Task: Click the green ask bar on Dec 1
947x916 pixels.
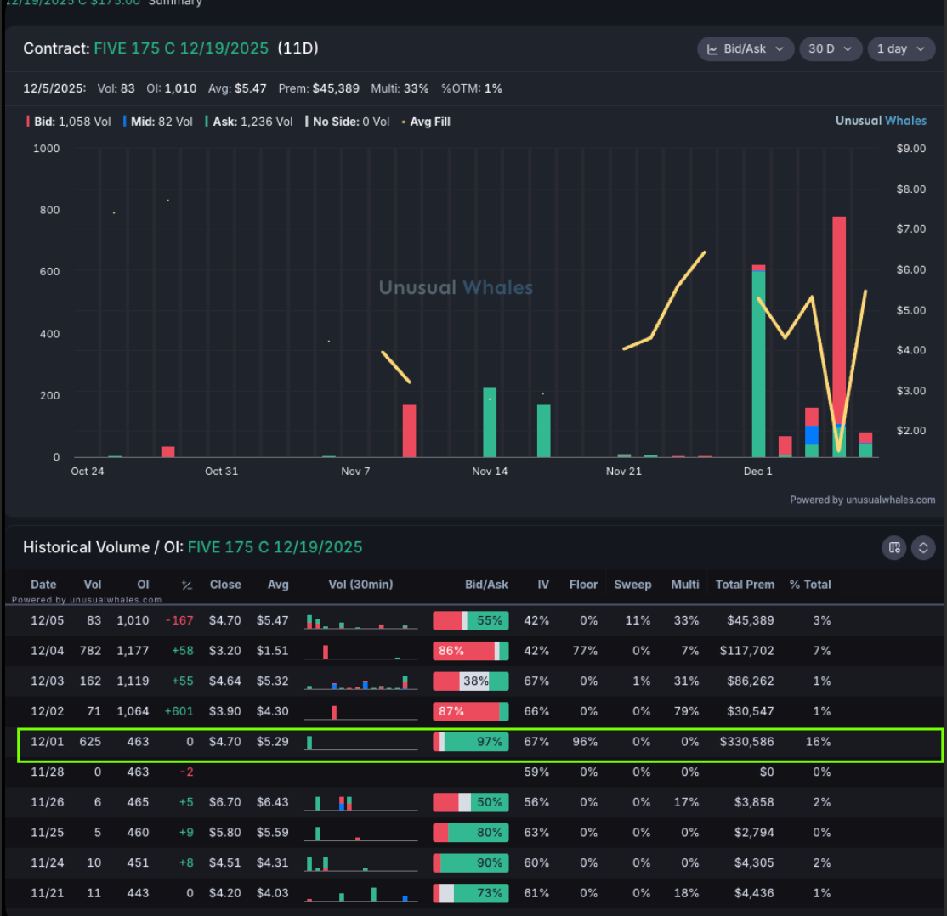Action: tap(758, 364)
